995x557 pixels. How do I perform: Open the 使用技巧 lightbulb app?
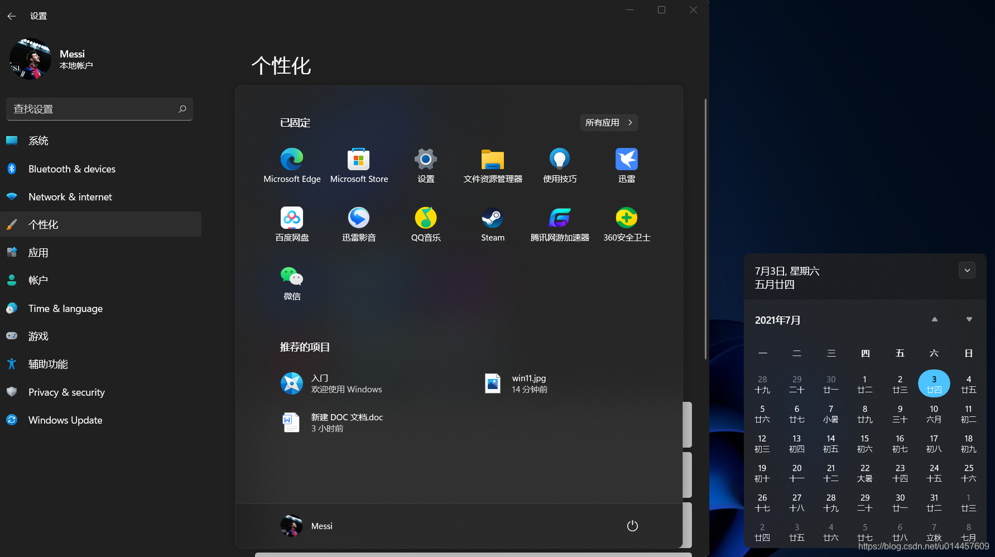pos(560,165)
